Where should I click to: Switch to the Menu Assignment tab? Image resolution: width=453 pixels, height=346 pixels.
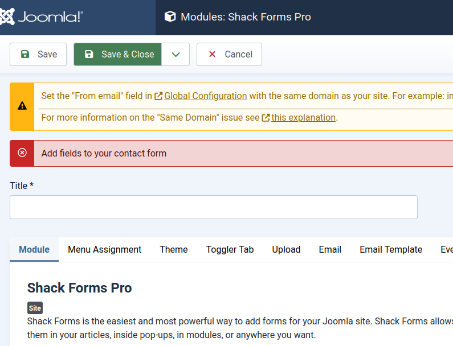tap(105, 249)
